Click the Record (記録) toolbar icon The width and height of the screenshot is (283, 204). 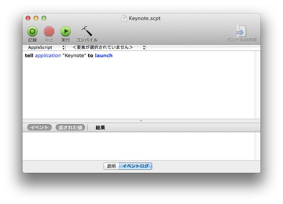pos(32,31)
